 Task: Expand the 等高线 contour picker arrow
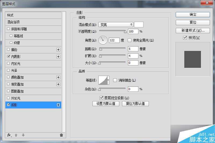(108, 80)
